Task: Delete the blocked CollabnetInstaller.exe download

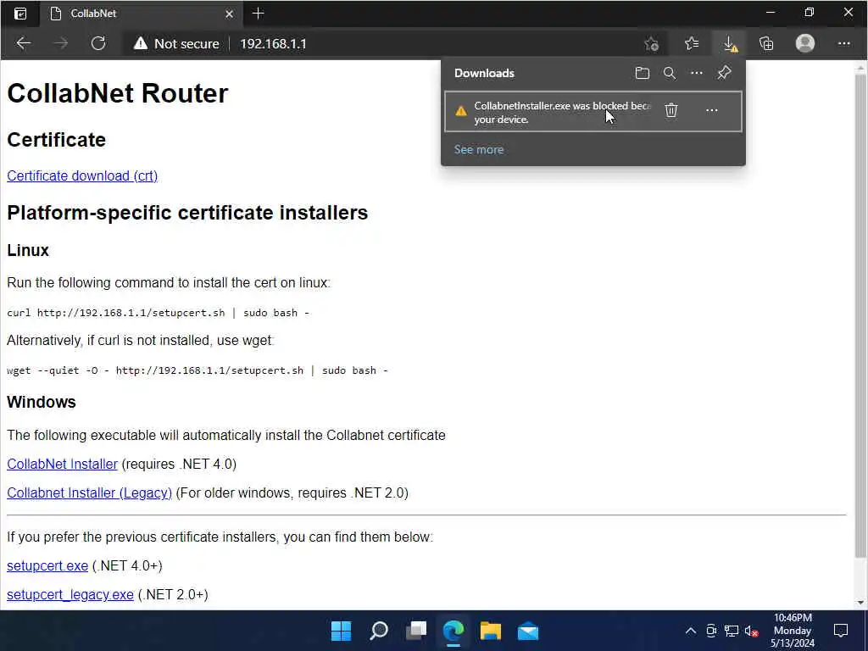Action: pos(671,110)
